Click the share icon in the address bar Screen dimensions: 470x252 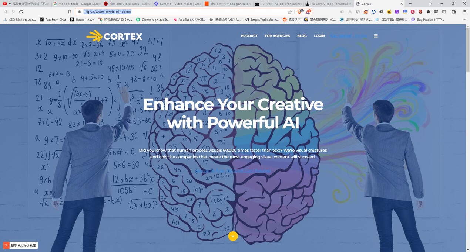290,12
